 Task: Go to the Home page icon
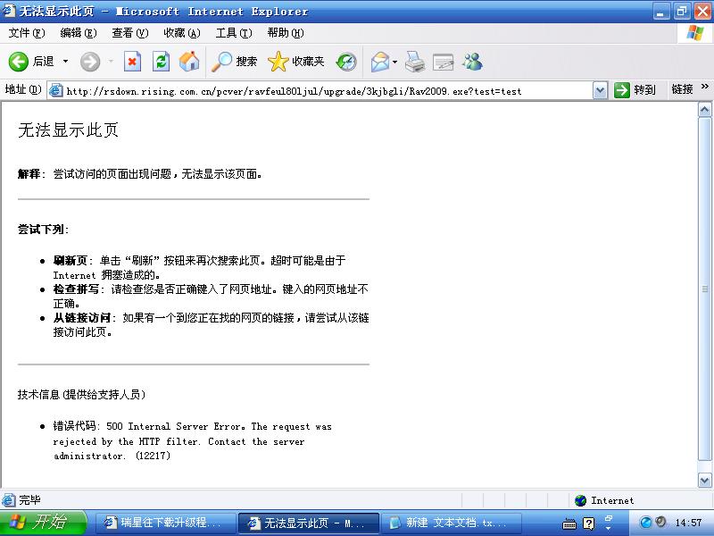(x=189, y=62)
